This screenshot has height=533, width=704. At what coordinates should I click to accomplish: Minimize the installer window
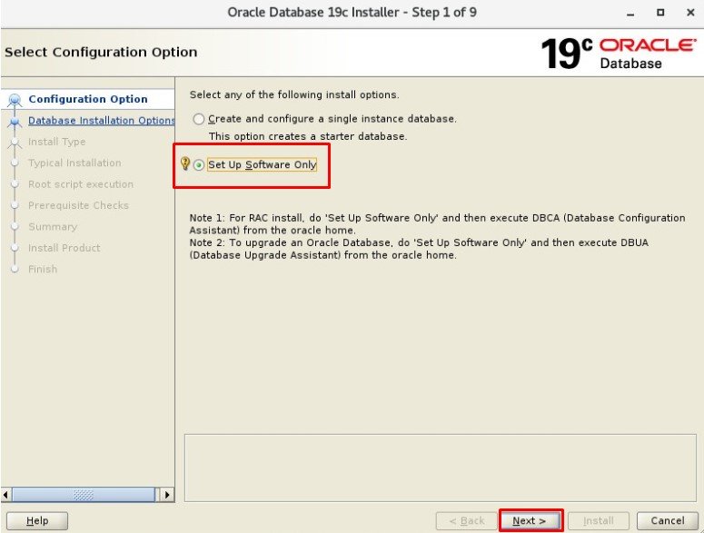pos(630,13)
